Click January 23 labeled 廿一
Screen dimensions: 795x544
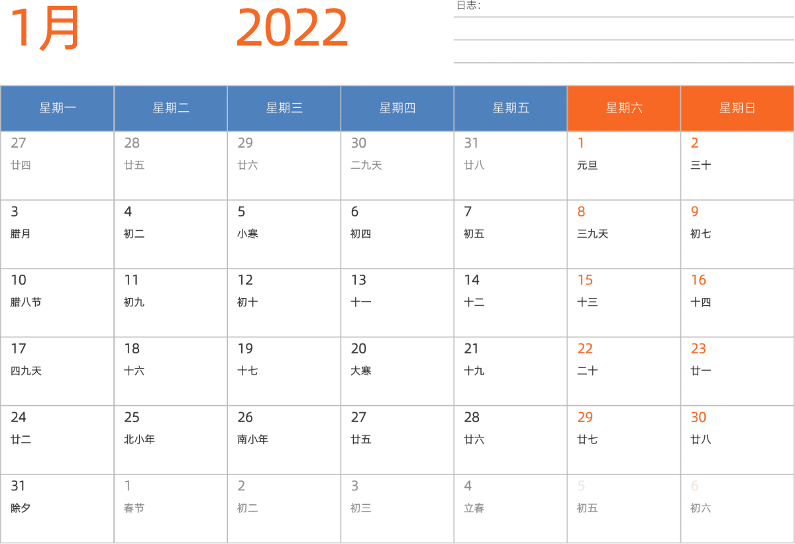tap(737, 371)
